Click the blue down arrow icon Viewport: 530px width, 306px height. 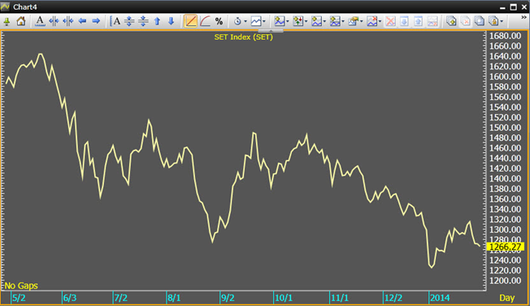pyautogui.click(x=171, y=21)
